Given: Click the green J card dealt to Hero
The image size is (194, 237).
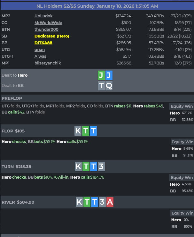Looking at the screenshot, I should [x=101, y=75].
